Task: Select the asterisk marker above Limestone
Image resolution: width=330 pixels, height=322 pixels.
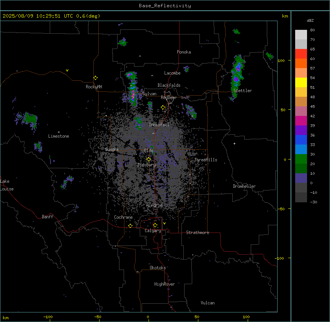Action: [x=59, y=132]
